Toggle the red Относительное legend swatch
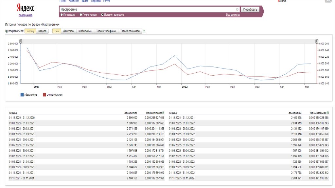Screen dimensions: 335x188 (44, 95)
